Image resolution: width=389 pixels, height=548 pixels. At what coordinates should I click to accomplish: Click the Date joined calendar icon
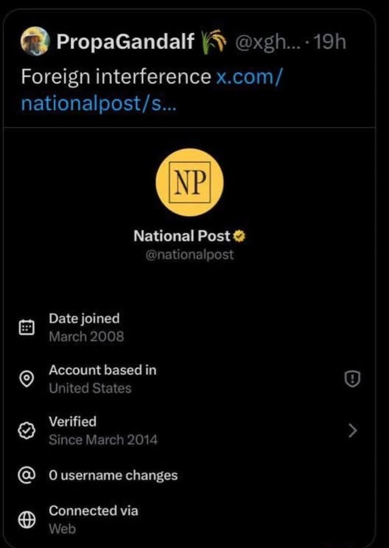point(26,327)
